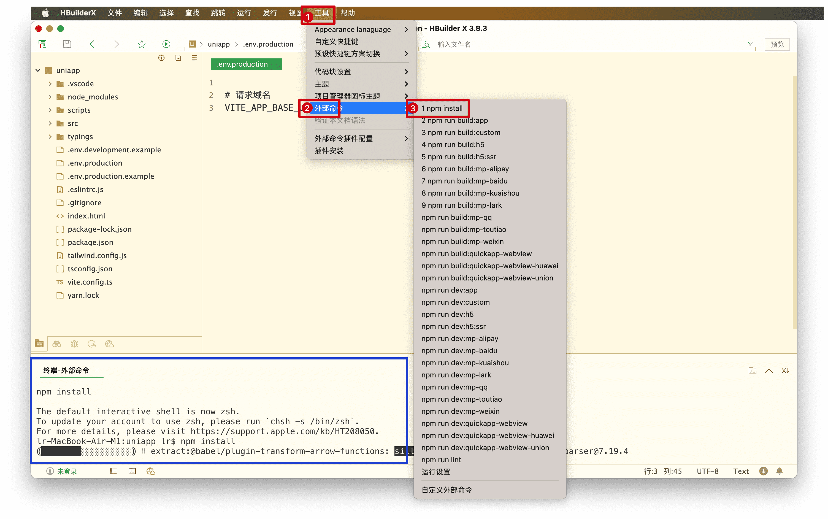
Task: Open 运行设置 in external commands list
Action: (490, 472)
